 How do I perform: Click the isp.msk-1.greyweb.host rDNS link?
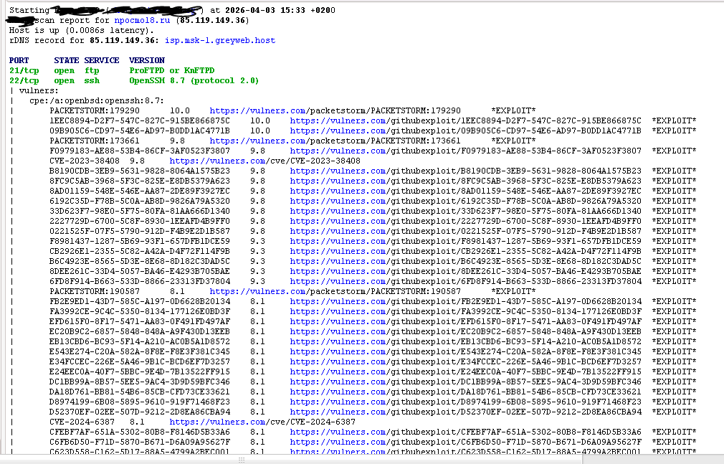pos(220,41)
